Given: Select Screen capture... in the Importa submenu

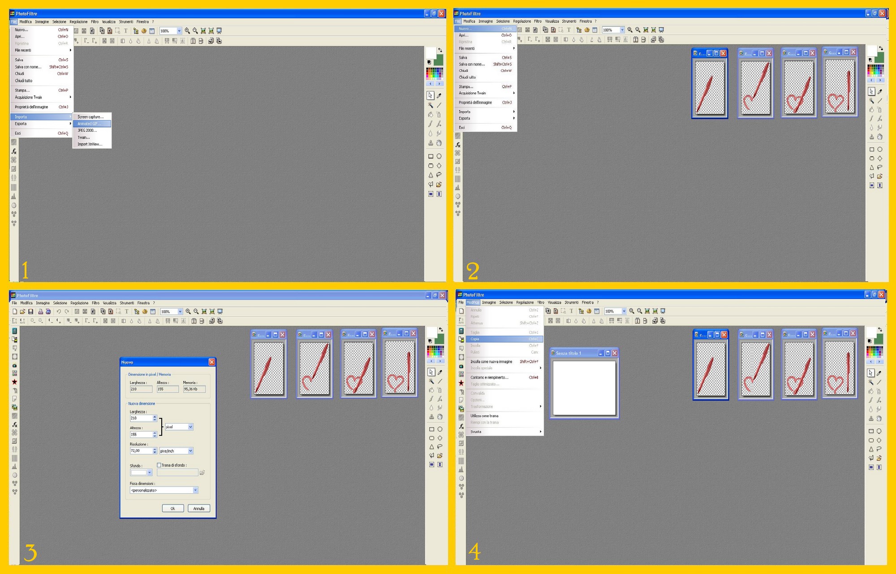Looking at the screenshot, I should pos(90,117).
